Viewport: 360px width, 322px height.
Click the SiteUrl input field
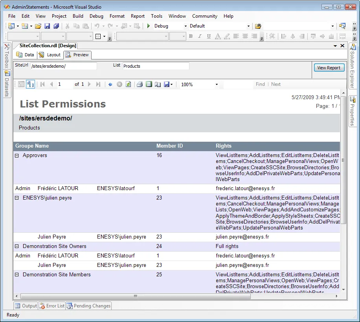point(63,66)
